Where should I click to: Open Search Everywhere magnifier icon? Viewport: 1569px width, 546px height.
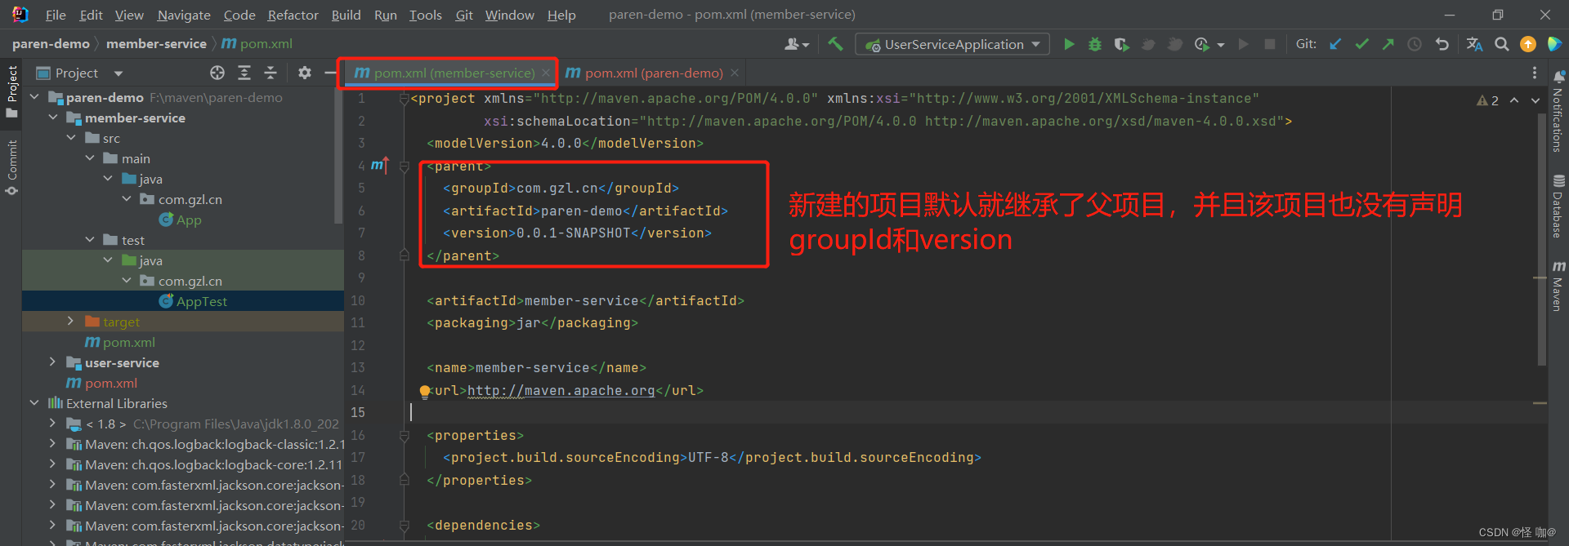pos(1502,44)
